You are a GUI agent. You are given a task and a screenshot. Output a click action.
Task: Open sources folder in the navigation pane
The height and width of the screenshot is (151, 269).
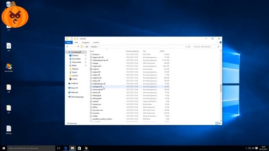pos(75,75)
